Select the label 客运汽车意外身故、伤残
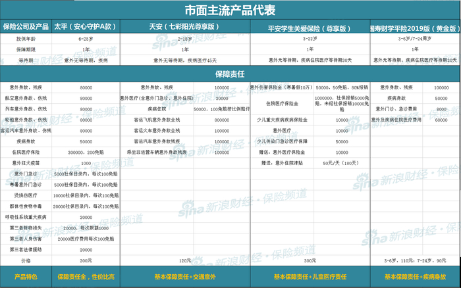 pos(26,131)
